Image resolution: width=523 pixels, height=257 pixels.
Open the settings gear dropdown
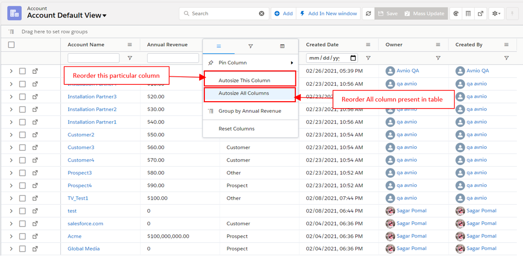[496, 14]
